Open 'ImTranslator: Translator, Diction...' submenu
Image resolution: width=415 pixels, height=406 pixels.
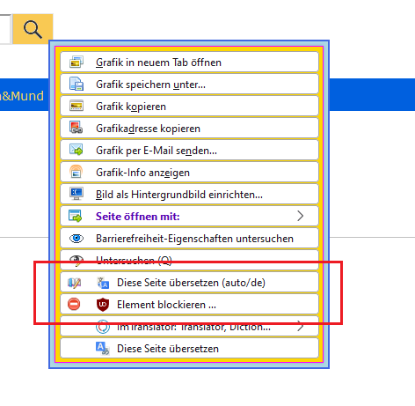(x=189, y=326)
